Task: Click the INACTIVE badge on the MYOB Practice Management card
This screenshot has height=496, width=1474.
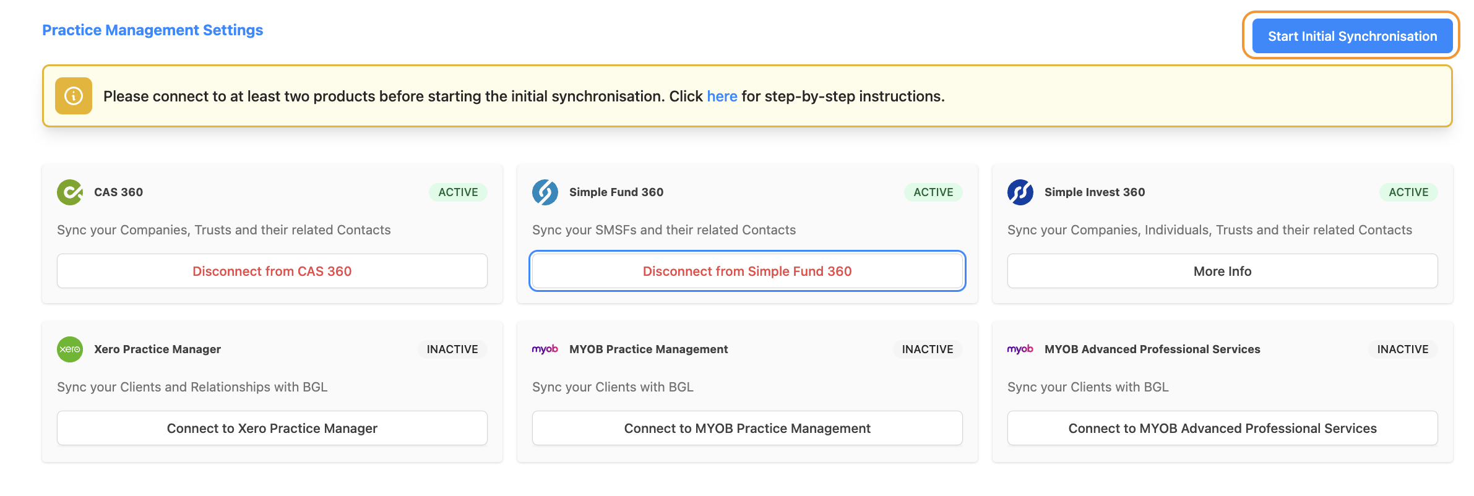Action: pyautogui.click(x=928, y=349)
